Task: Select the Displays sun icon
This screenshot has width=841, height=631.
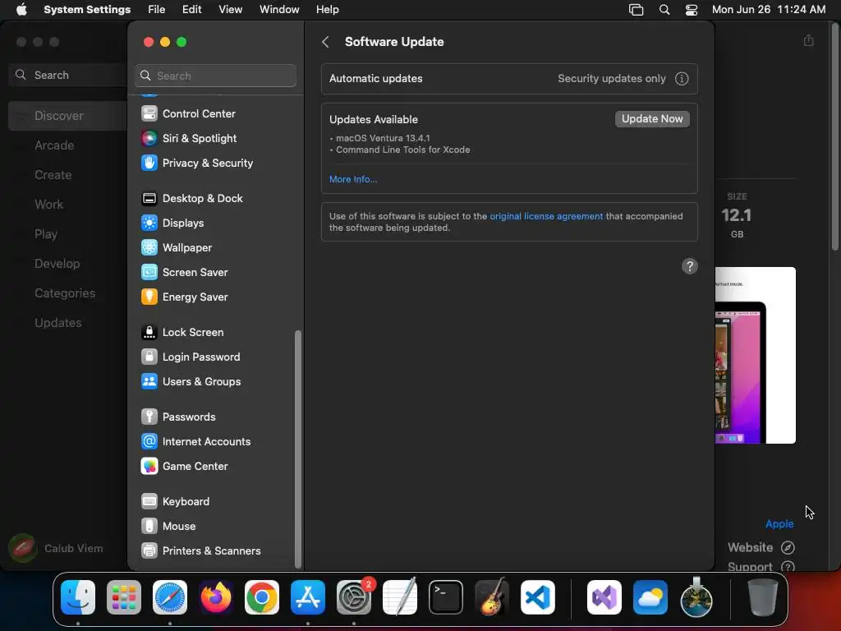Action: point(149,223)
